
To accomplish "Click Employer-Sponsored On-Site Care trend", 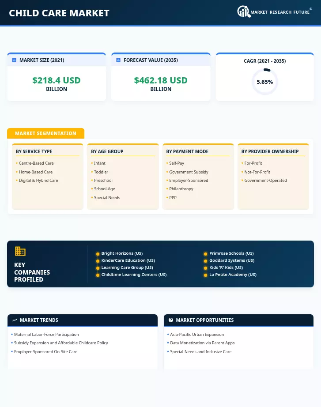I will (46, 352).
